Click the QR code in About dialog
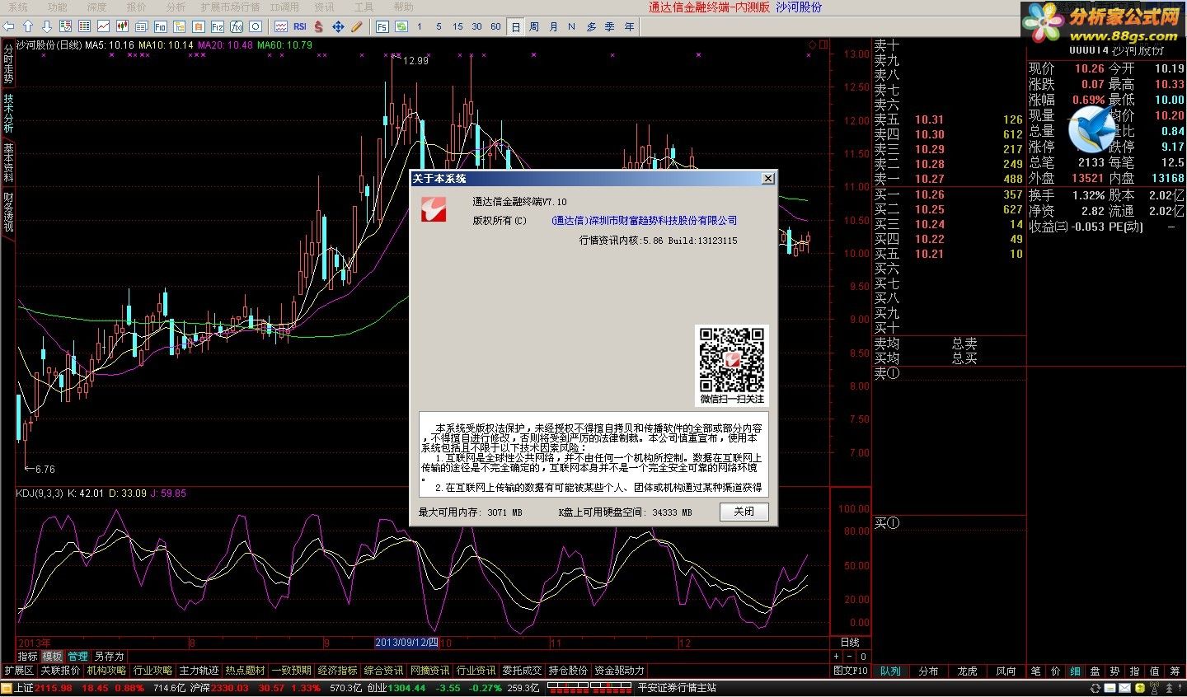 click(x=732, y=360)
